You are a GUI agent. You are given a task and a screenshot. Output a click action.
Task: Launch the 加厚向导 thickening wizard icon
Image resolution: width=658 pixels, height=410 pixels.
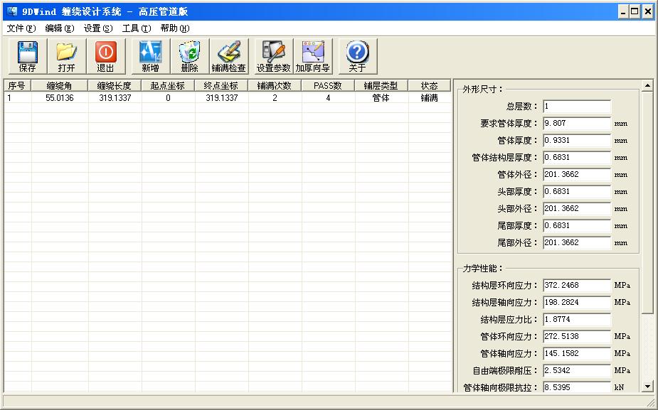[312, 56]
